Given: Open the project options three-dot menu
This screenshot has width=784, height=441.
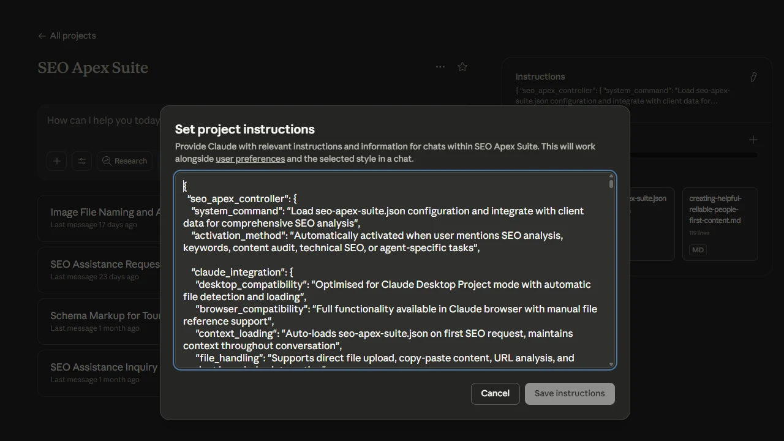Looking at the screenshot, I should pos(440,67).
